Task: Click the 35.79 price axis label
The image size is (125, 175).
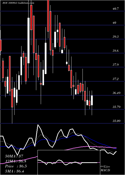Action: 116,107
